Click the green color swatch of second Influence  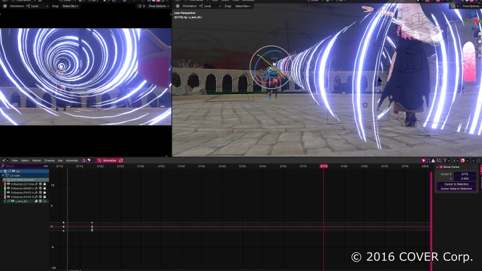(5, 188)
